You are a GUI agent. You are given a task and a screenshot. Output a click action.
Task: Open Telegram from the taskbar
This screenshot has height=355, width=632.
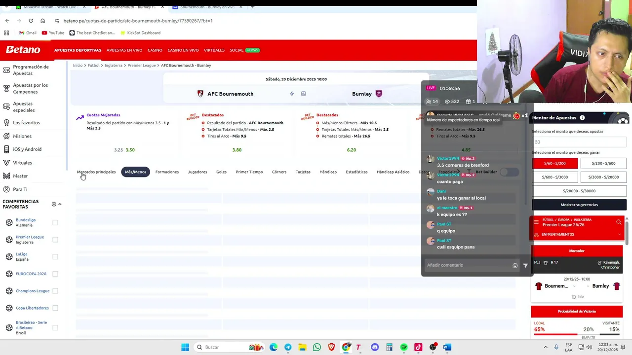288,347
